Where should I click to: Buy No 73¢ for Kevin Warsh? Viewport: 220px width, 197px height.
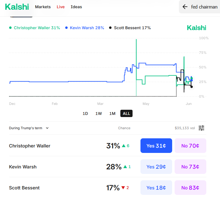click(x=190, y=167)
